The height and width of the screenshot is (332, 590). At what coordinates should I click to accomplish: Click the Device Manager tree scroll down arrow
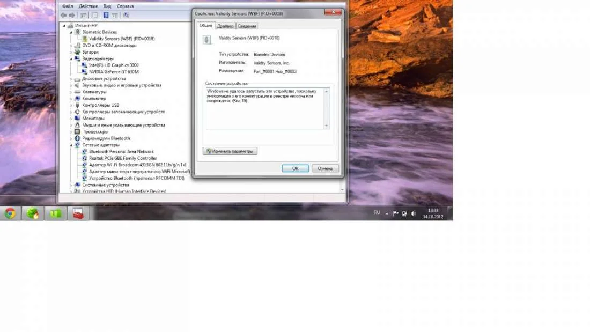tap(342, 189)
